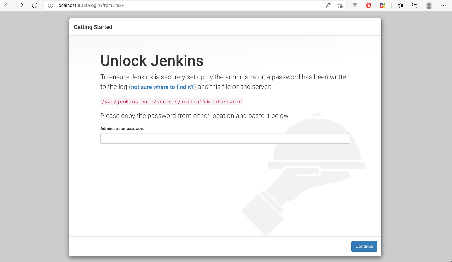Open the gray Vue devtools extension icon
Screen dimensions: 452x262
355,5
